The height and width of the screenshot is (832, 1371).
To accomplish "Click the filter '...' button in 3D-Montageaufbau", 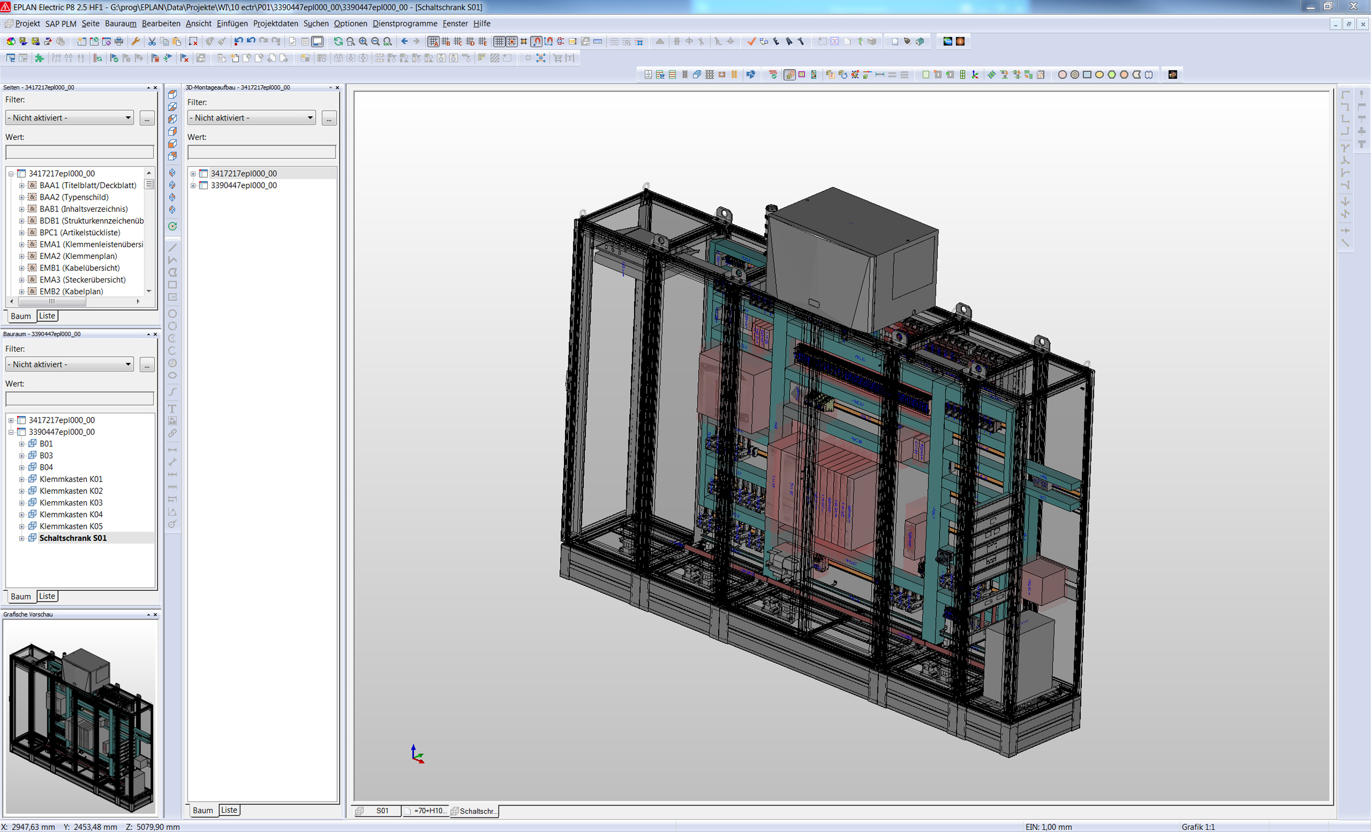I will coord(329,117).
